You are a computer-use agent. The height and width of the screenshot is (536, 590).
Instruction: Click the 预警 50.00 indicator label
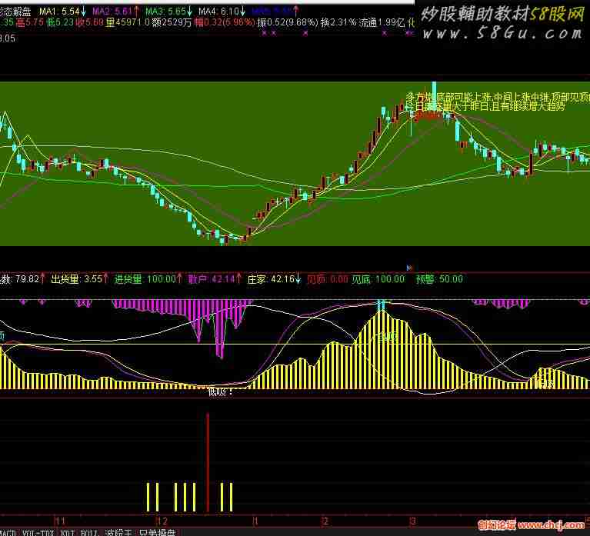tap(439, 278)
